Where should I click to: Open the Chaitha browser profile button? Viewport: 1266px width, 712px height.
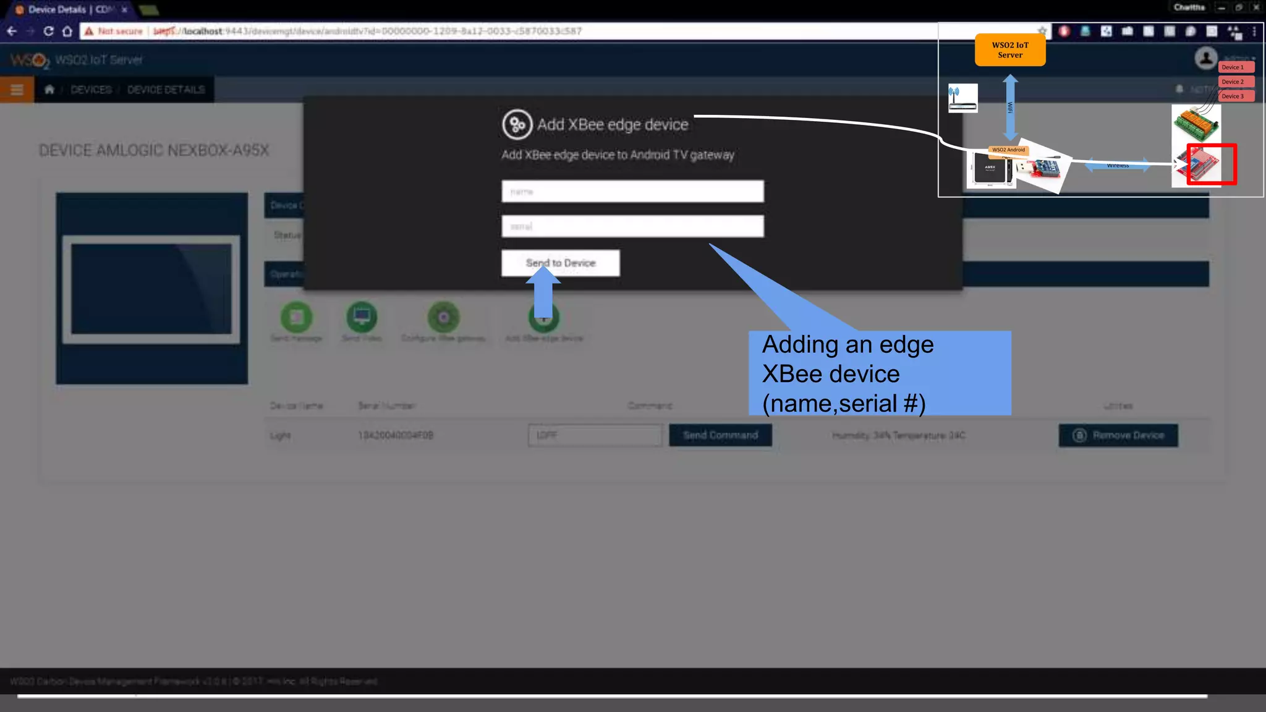pyautogui.click(x=1189, y=7)
